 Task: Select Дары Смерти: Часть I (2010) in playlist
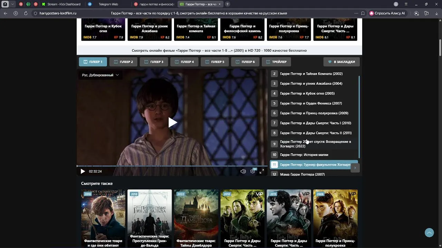coord(314,123)
